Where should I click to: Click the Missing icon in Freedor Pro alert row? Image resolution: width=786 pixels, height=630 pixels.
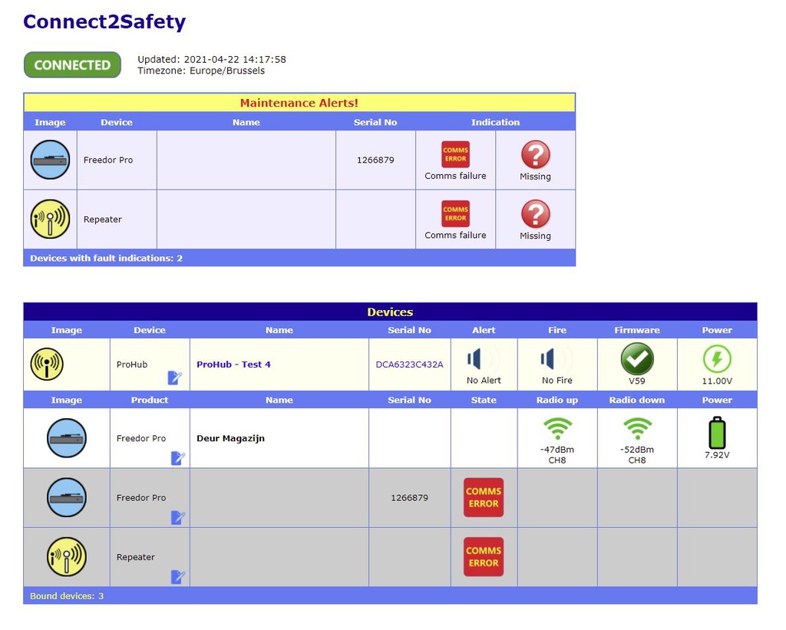(x=535, y=154)
